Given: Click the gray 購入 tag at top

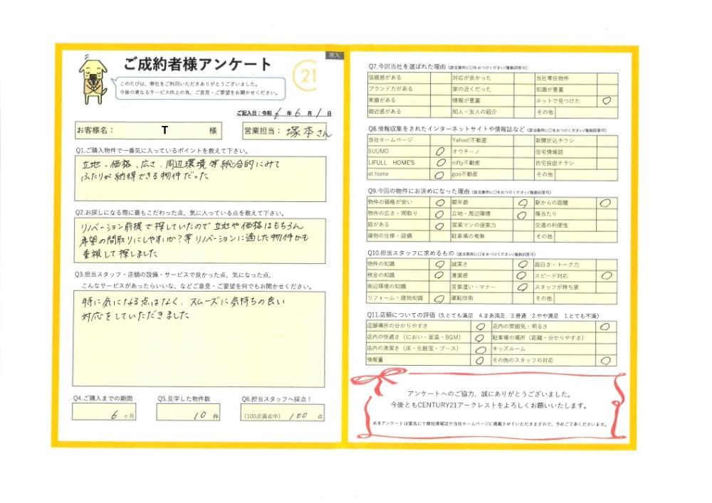Looking at the screenshot, I should 335,55.
